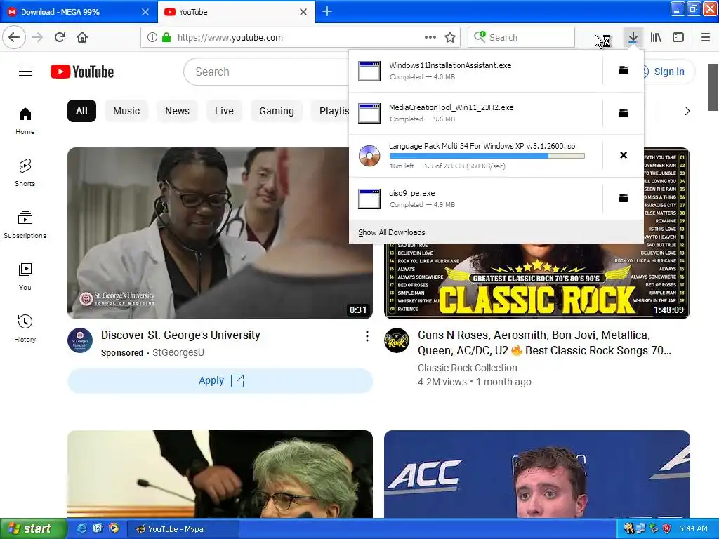719x539 pixels.
Task: Click the Guns N Roses video title
Action: point(544,342)
